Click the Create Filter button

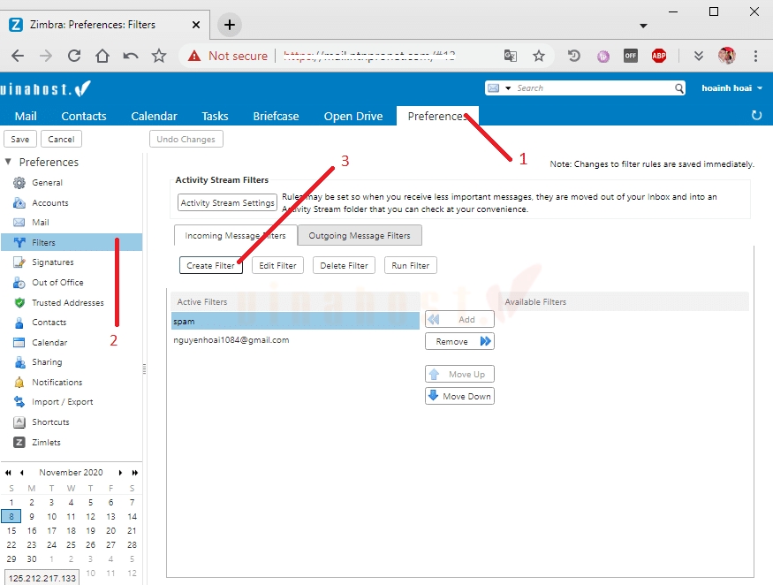210,265
